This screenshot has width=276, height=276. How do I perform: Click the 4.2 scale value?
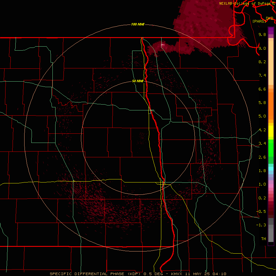coord(262,130)
